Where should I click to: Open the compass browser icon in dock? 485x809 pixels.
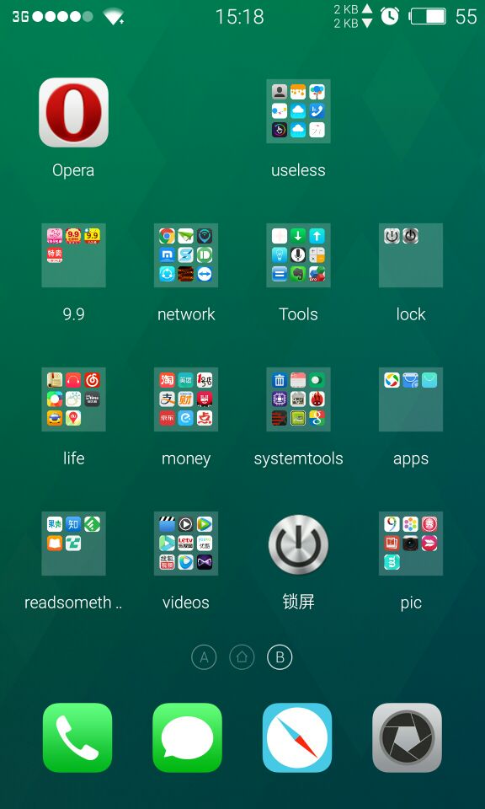click(x=297, y=738)
